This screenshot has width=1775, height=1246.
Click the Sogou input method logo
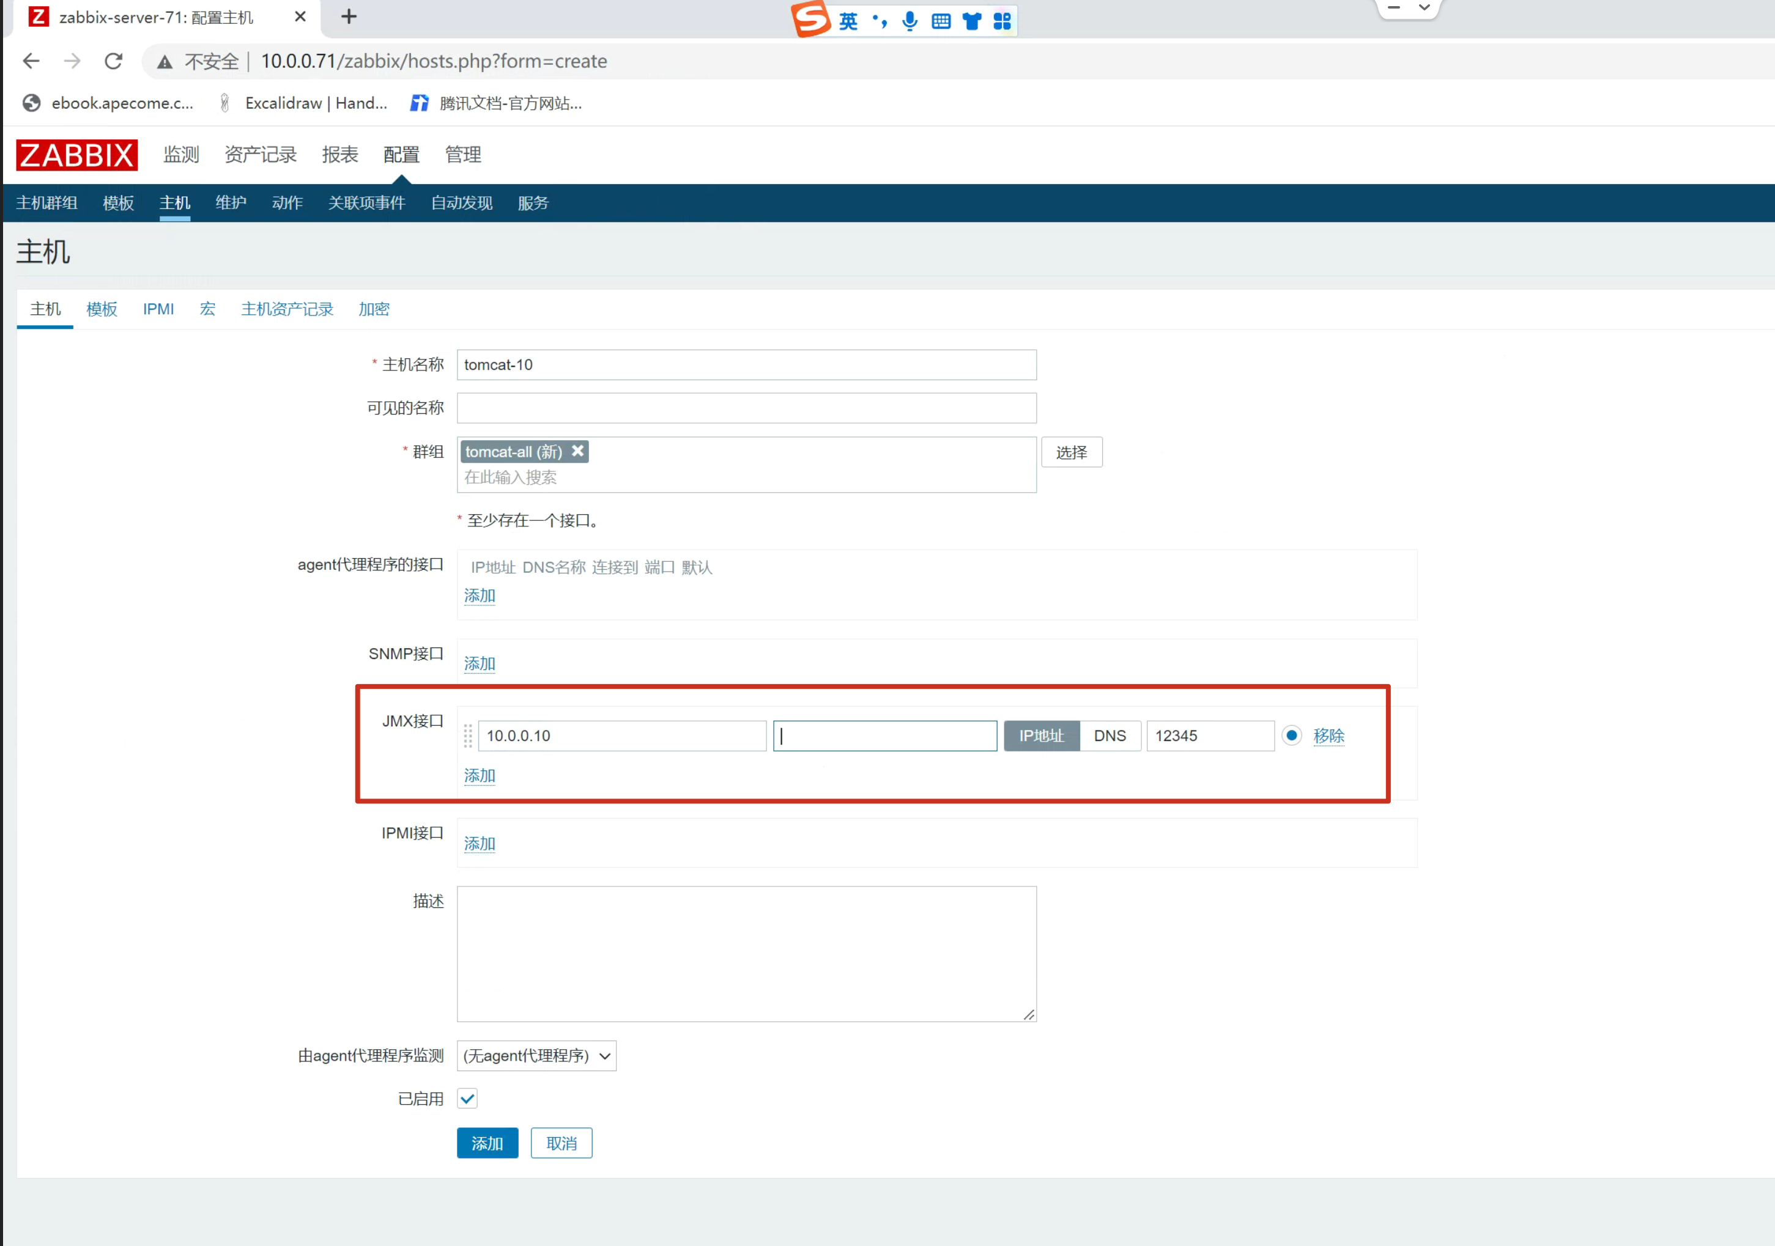coord(811,20)
